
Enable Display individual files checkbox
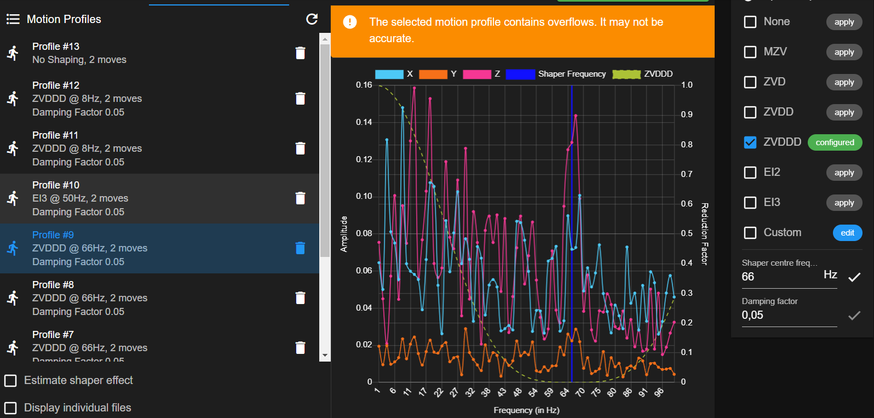[10, 408]
